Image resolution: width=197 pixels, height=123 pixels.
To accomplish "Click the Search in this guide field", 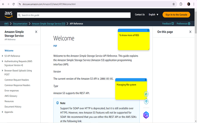I will pos(74,15).
